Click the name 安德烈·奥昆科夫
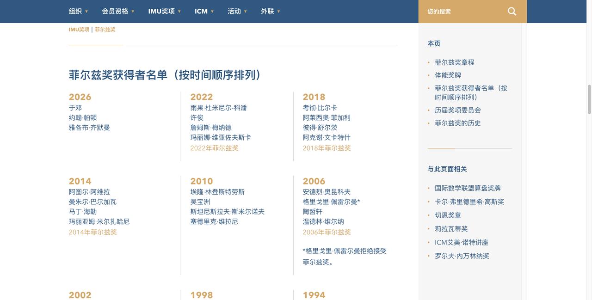 (327, 192)
